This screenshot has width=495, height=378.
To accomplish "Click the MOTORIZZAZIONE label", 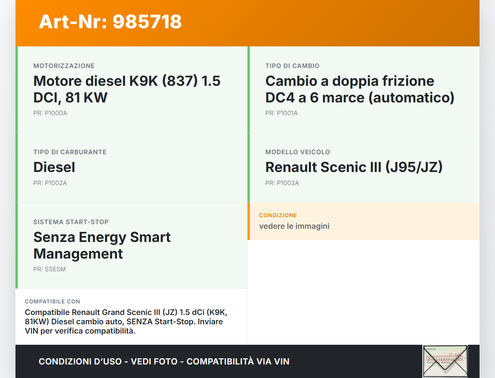I will 64,66.
